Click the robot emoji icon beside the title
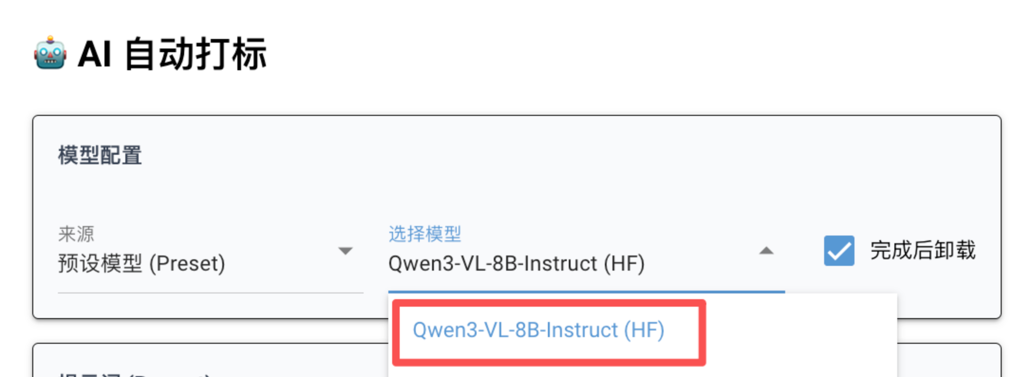Screen dimensions: 1014x377 point(50,53)
